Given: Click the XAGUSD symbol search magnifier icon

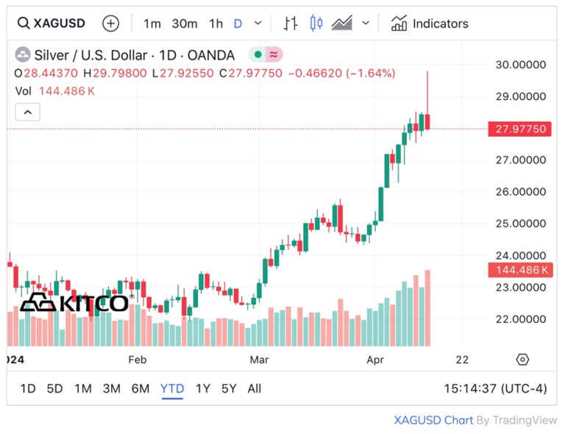Looking at the screenshot, I should 24,24.
